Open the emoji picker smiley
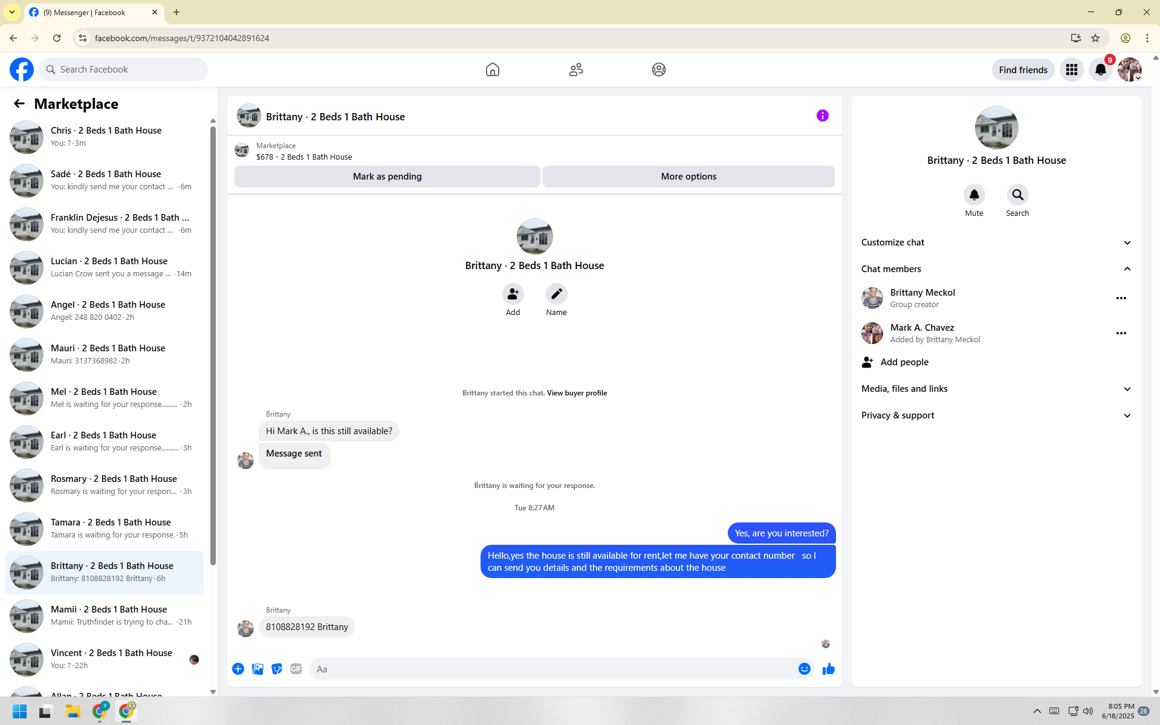 (x=804, y=669)
